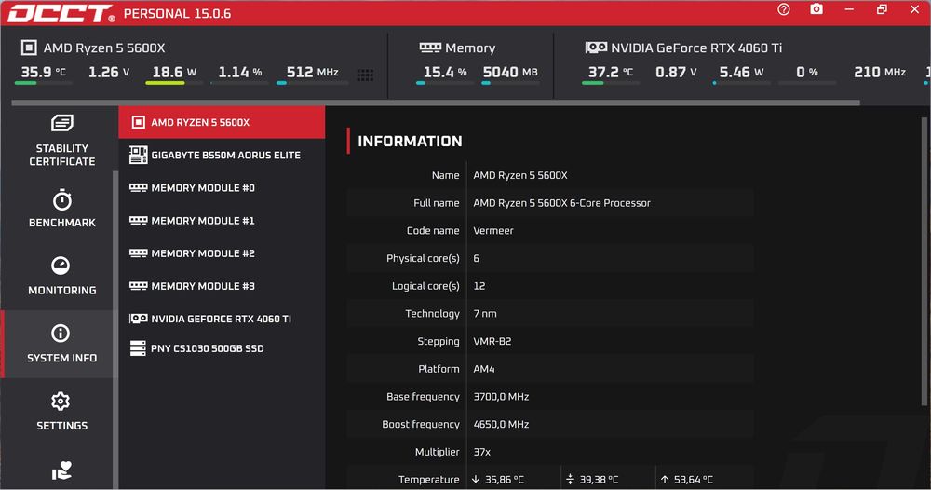Click the memory usage 15.4 % bar
This screenshot has height=490, width=931.
pos(443,83)
